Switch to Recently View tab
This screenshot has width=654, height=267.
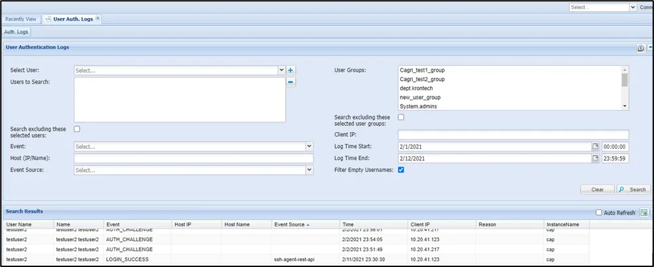[21, 19]
